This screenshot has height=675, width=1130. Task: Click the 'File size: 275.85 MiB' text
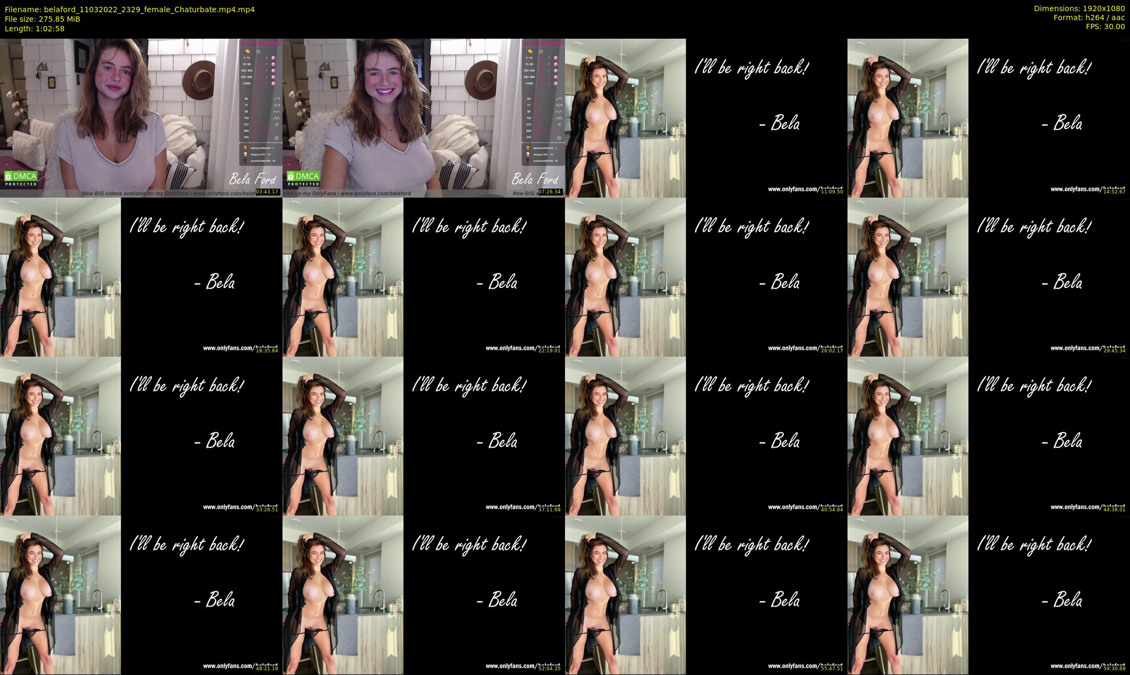(x=42, y=19)
